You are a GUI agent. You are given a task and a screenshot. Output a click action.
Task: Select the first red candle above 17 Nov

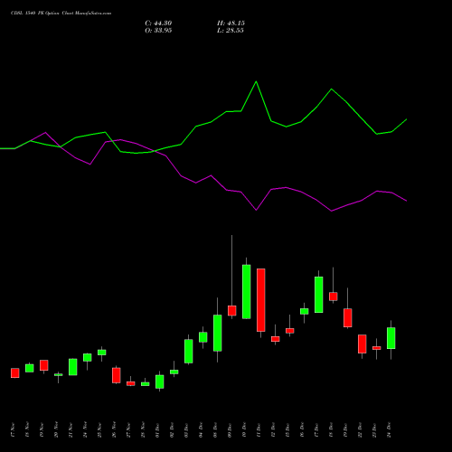[x=15, y=373]
